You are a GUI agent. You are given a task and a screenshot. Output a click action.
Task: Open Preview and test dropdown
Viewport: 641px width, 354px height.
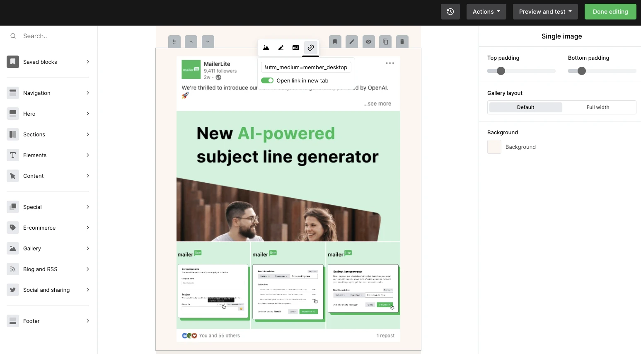tap(545, 12)
